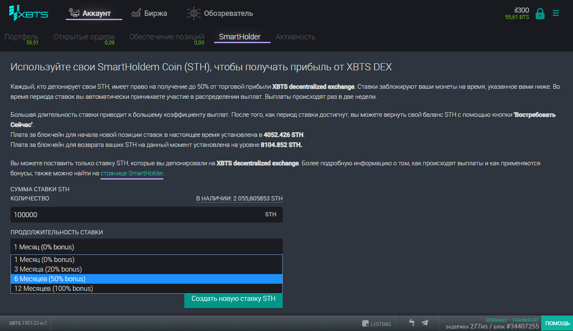Click the account chart icon beside Аккаунт
The image size is (573, 331).
[x=74, y=13]
